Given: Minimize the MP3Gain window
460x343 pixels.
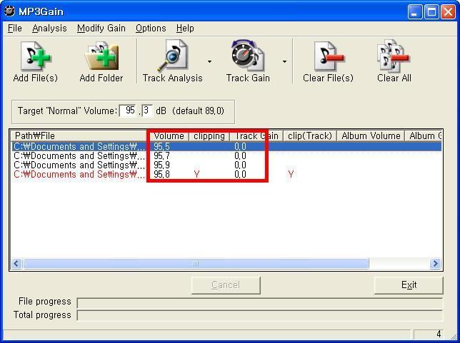Looking at the screenshot, I should point(415,12).
